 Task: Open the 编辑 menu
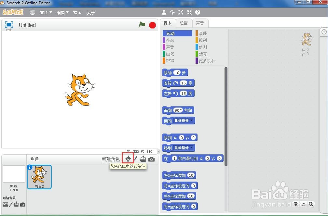62,13
